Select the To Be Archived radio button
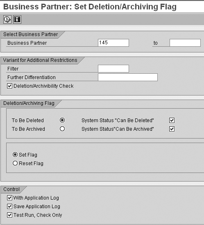Screen dimensions: 204x225 (62, 129)
